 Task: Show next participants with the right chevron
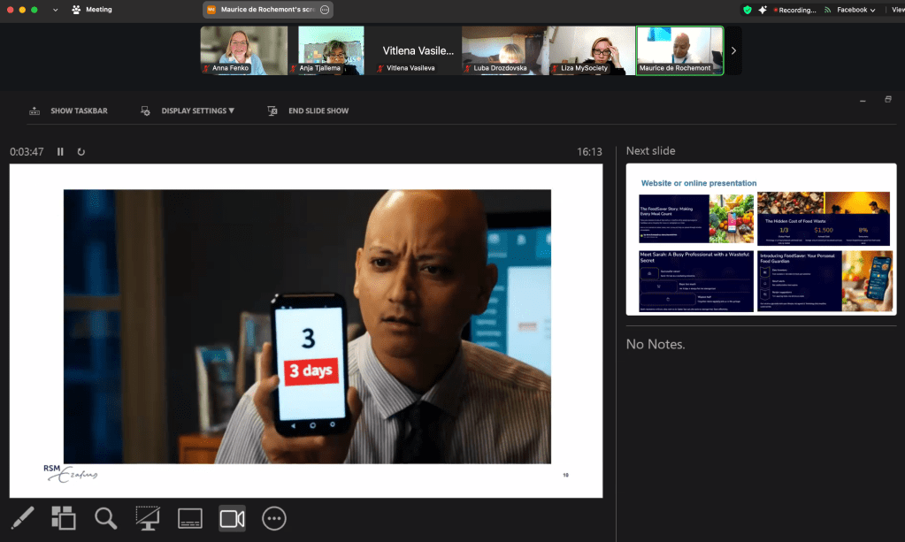(x=733, y=50)
